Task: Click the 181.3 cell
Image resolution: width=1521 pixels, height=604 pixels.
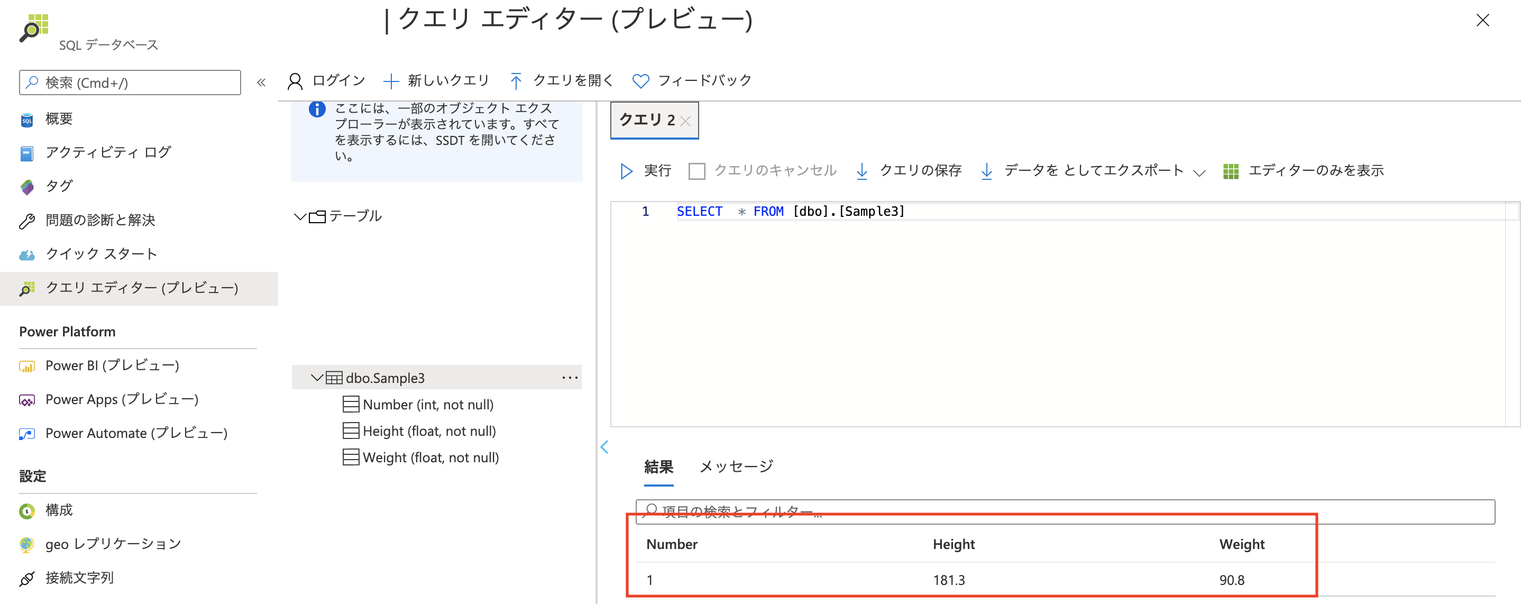Action: [x=948, y=580]
